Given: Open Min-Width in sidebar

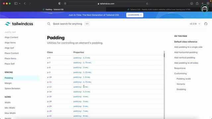Looking at the screenshot, I should (10, 108).
